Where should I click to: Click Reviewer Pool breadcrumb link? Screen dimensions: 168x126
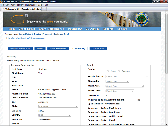61,34
